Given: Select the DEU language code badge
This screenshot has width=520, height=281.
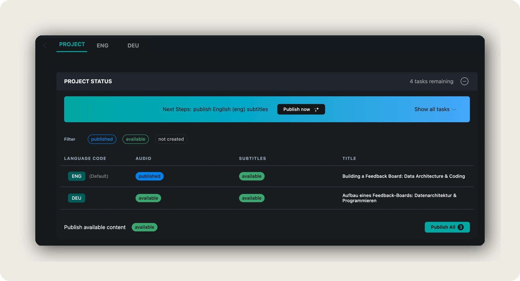Looking at the screenshot, I should (76, 198).
